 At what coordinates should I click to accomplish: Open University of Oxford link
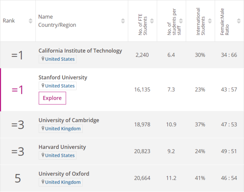point(64,174)
